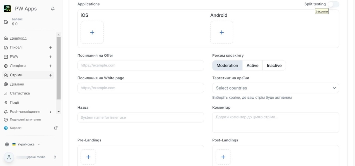The height and width of the screenshot is (166, 355).
Task: Click the balance wallet icon
Action: 6,22
